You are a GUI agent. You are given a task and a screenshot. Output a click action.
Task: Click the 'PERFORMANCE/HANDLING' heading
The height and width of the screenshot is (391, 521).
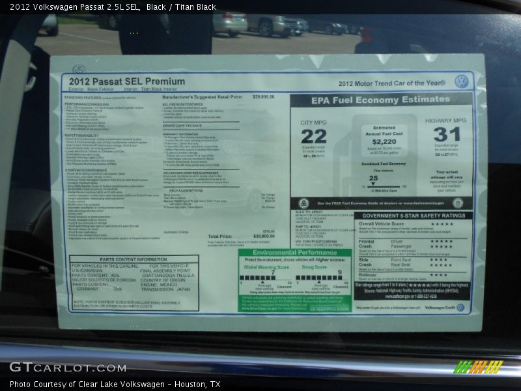pyautogui.click(x=87, y=104)
